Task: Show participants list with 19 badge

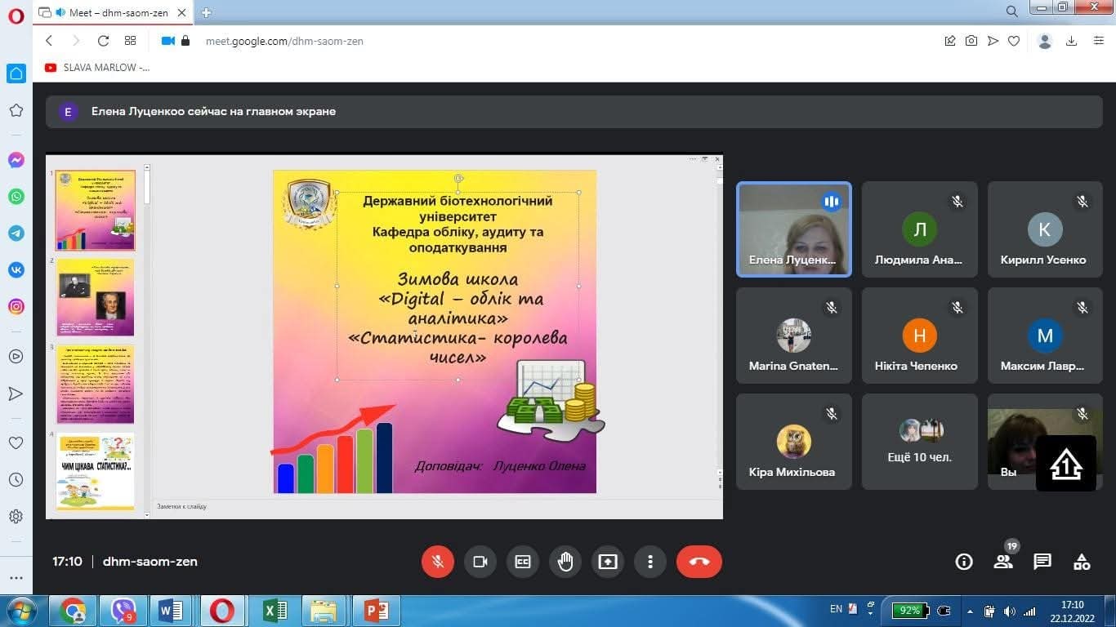Action: [x=1003, y=561]
